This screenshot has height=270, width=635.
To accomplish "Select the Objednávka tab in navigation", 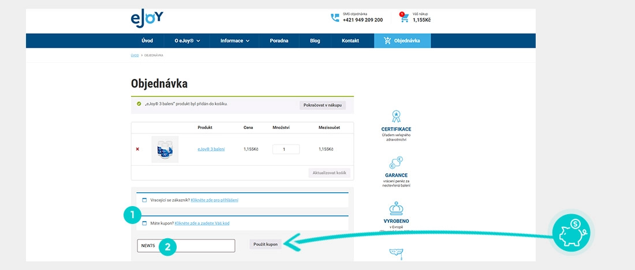I will (x=402, y=41).
